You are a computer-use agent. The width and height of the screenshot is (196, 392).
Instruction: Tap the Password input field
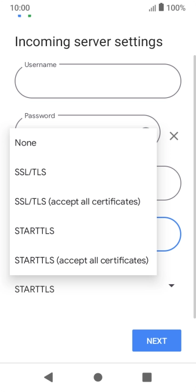[87, 122]
